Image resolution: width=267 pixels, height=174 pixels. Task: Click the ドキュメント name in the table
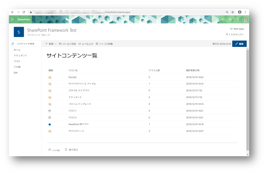75,97
